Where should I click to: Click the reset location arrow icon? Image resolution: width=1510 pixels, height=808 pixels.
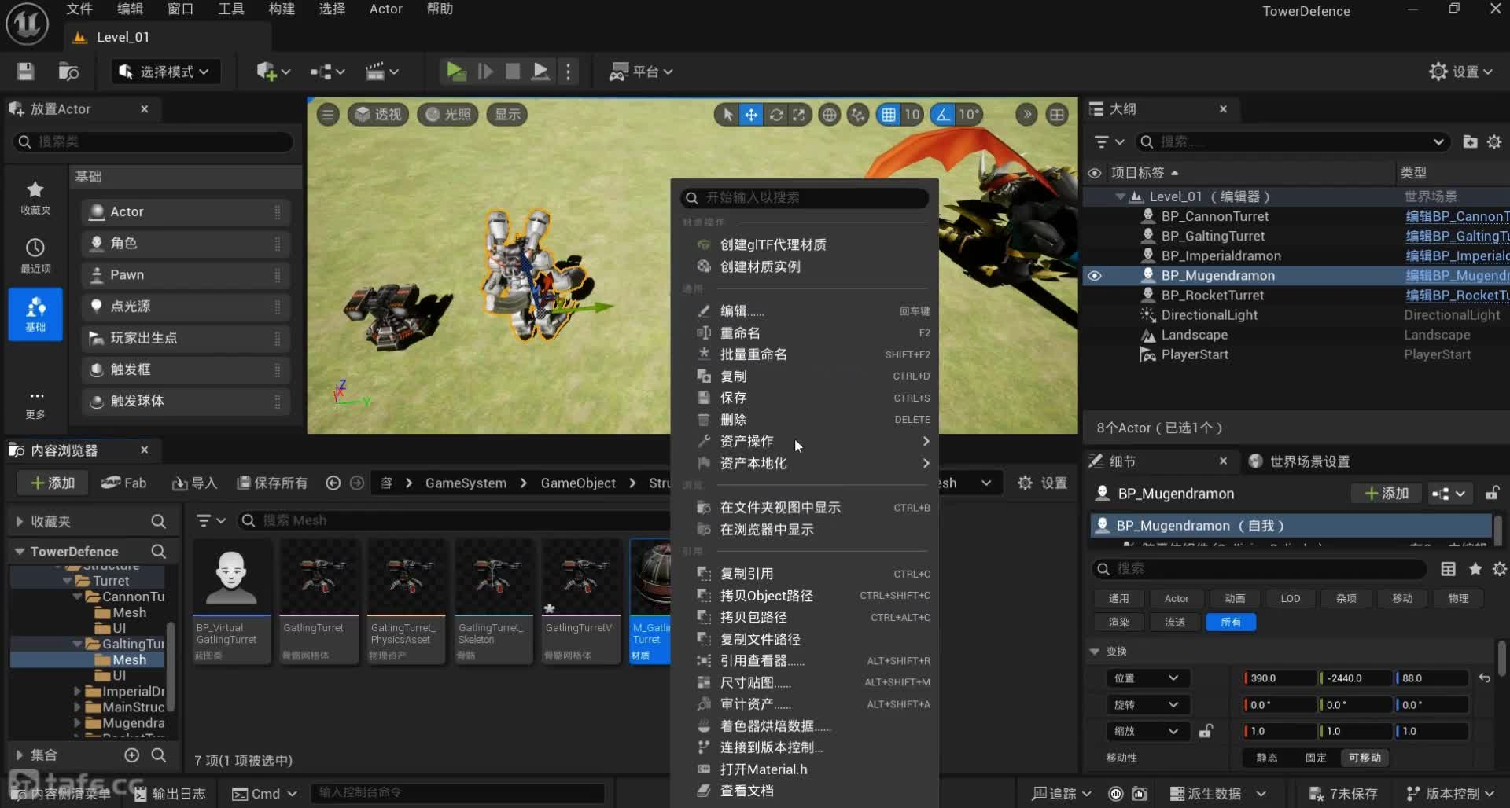[x=1484, y=678]
